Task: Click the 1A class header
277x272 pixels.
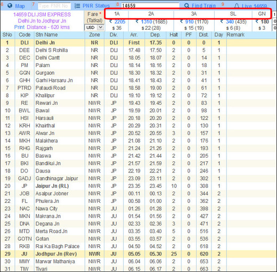Action: tap(117, 14)
